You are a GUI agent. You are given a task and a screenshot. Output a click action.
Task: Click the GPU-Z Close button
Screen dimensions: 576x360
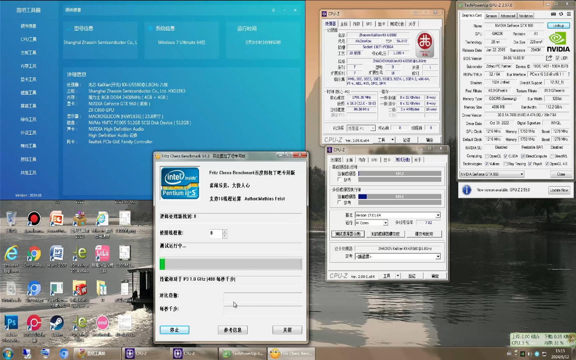click(561, 174)
